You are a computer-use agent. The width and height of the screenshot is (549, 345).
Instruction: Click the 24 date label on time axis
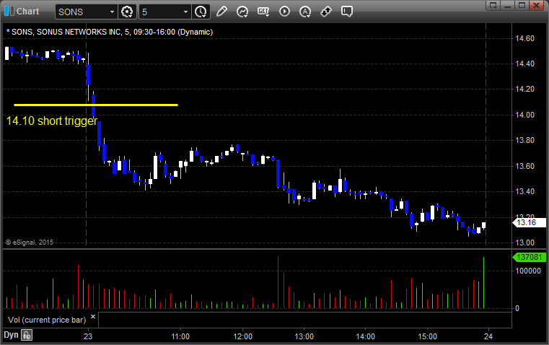tap(488, 336)
